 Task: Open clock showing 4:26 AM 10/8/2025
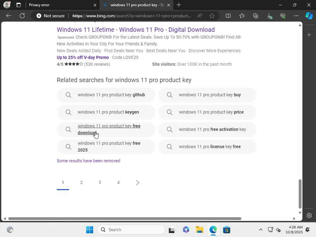294,230
